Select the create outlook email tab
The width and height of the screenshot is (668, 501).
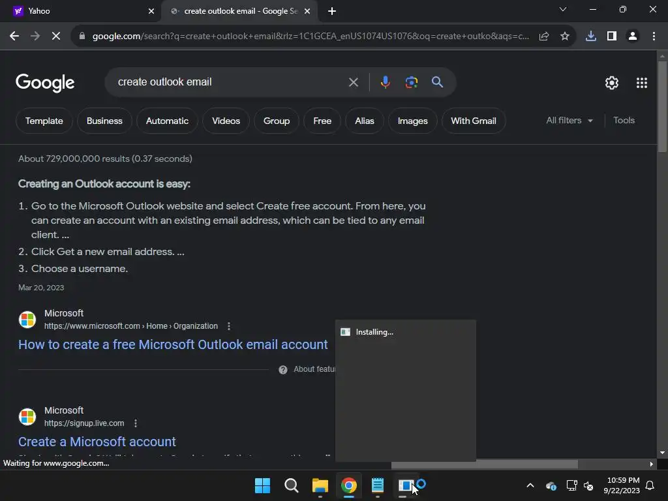(240, 11)
